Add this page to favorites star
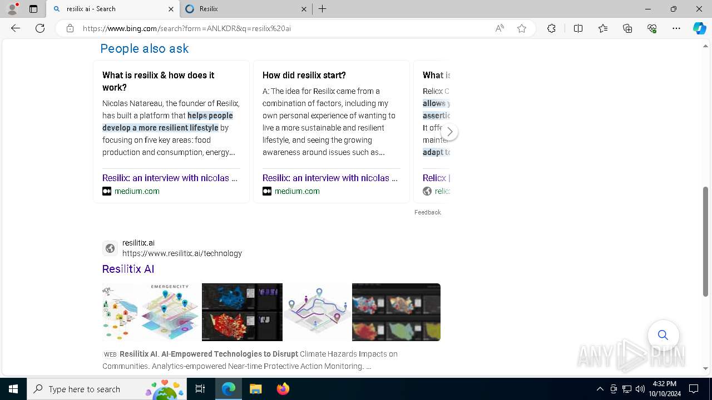This screenshot has height=400, width=712. 522,28
